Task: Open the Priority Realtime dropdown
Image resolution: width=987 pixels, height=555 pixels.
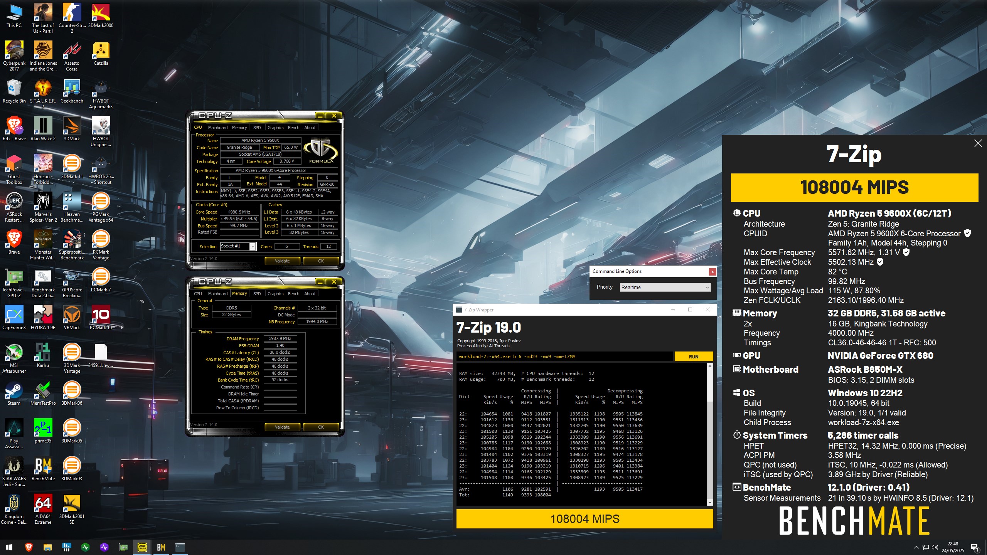Action: tap(665, 287)
